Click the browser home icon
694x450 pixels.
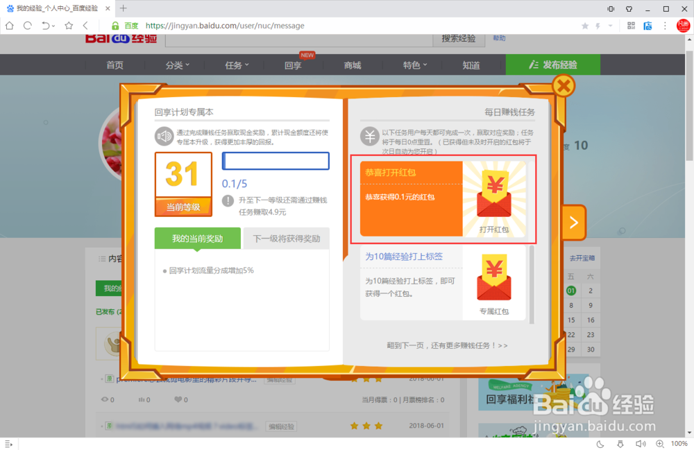tap(9, 26)
